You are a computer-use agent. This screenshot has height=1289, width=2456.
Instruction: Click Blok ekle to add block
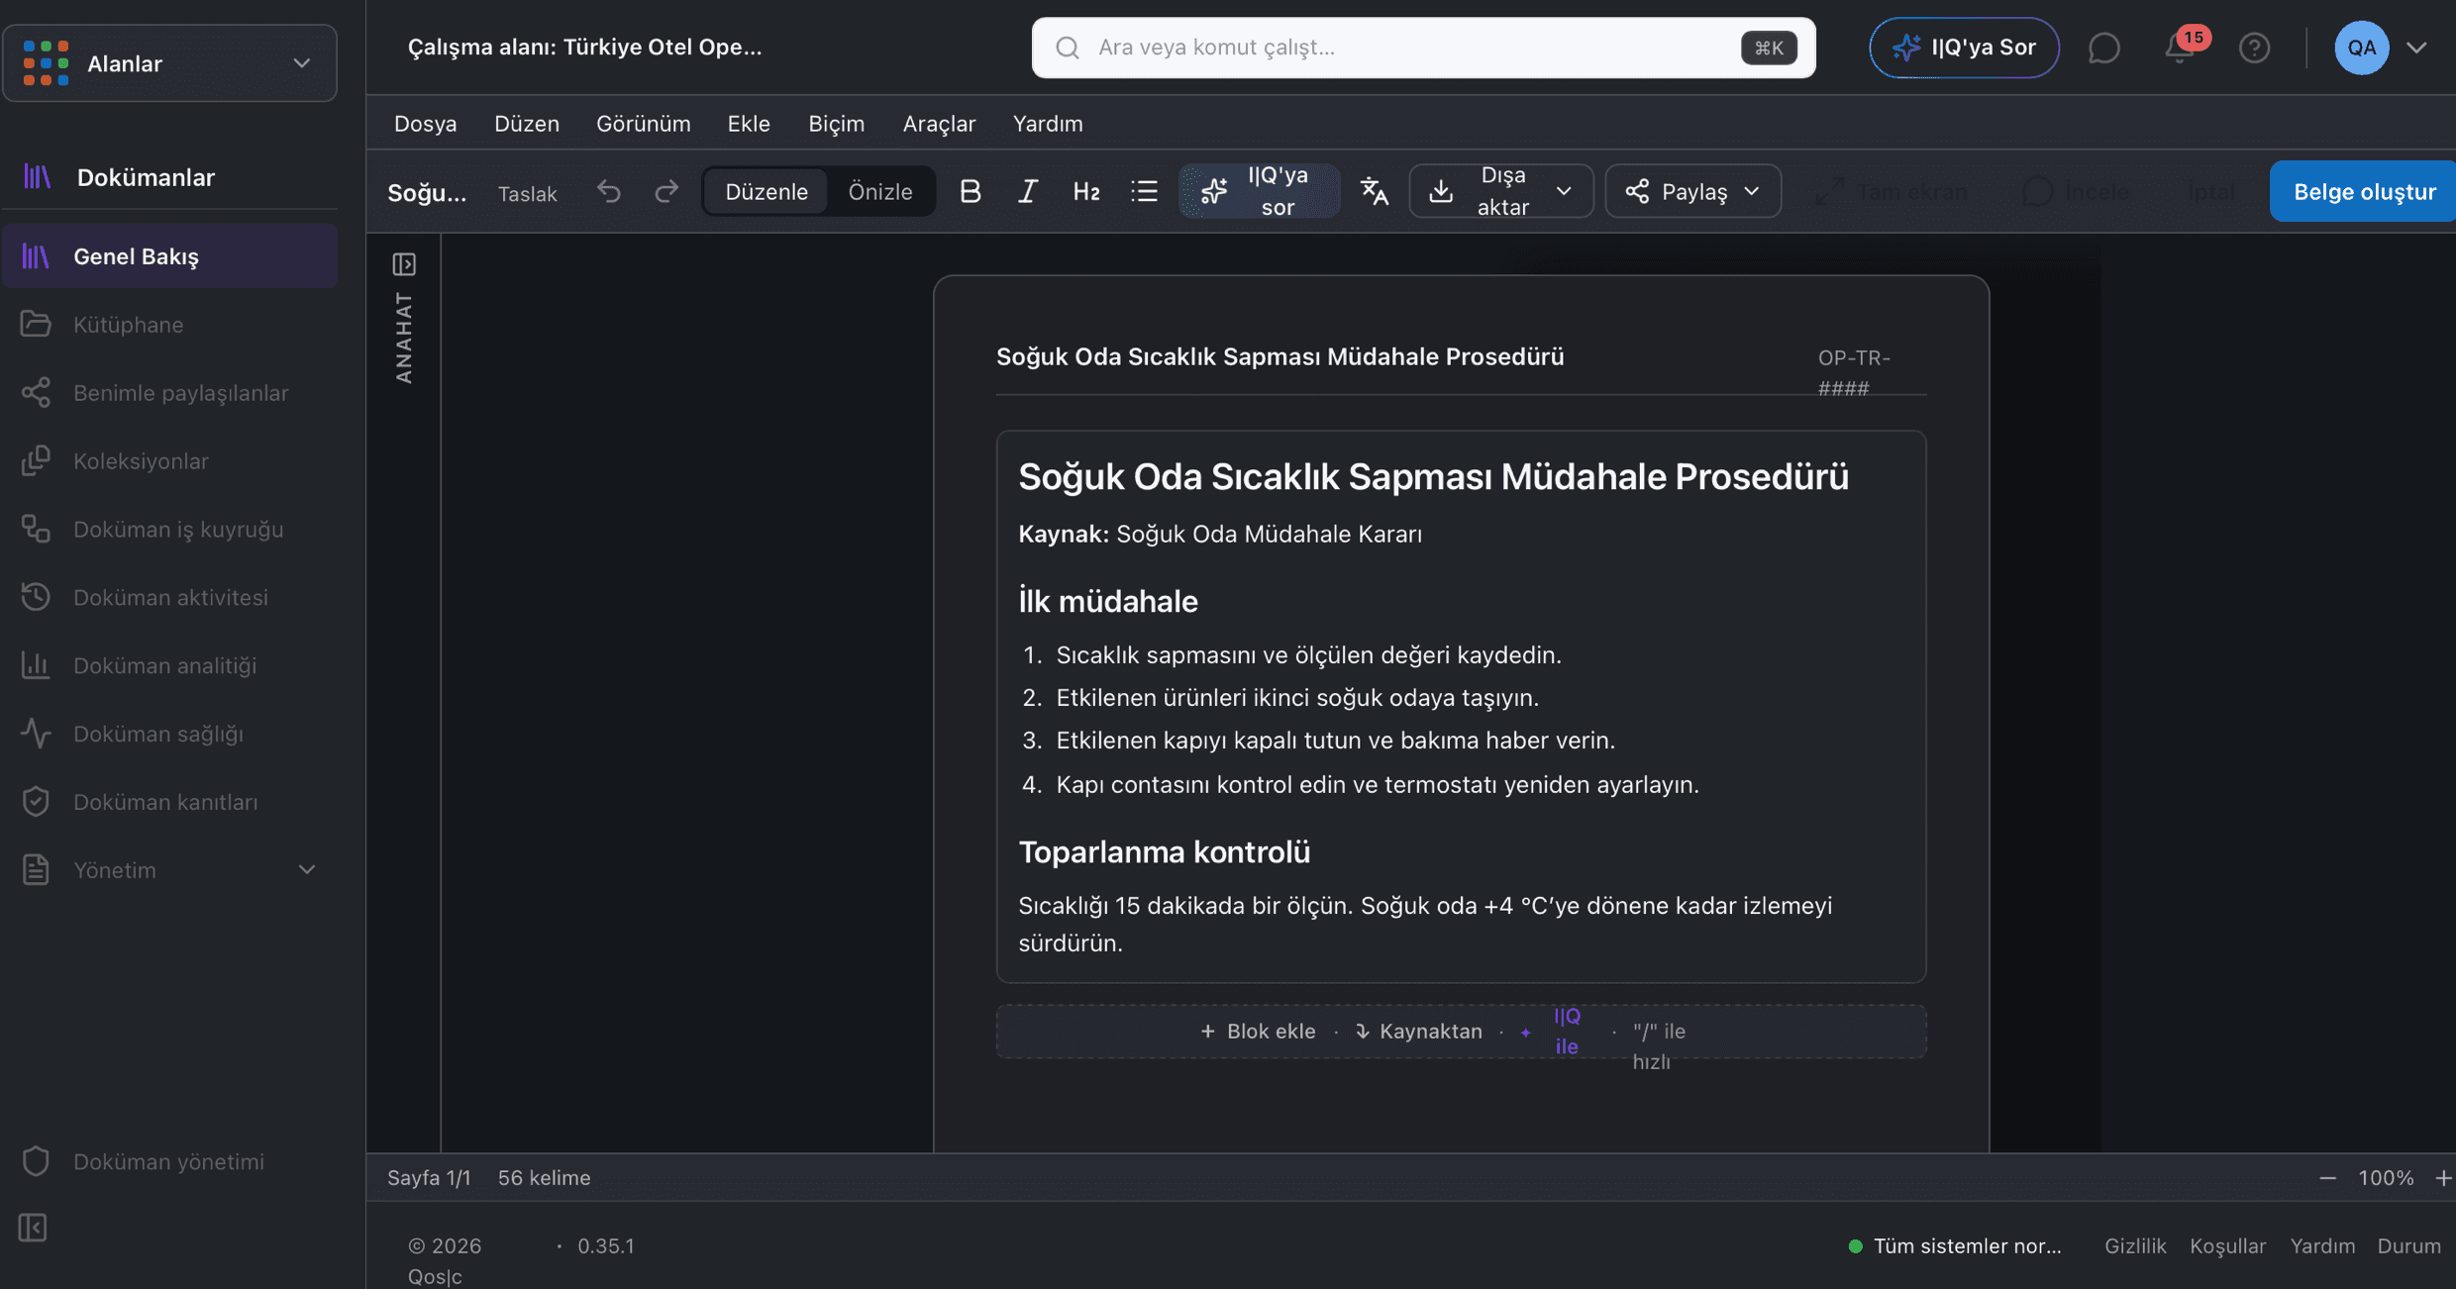(1258, 1031)
